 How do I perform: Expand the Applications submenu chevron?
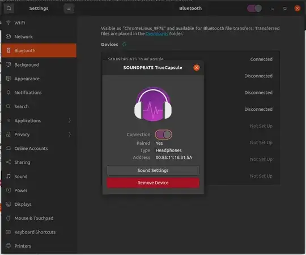[70, 120]
